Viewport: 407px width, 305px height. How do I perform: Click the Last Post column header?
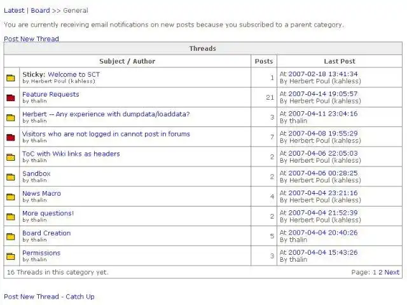(340, 61)
